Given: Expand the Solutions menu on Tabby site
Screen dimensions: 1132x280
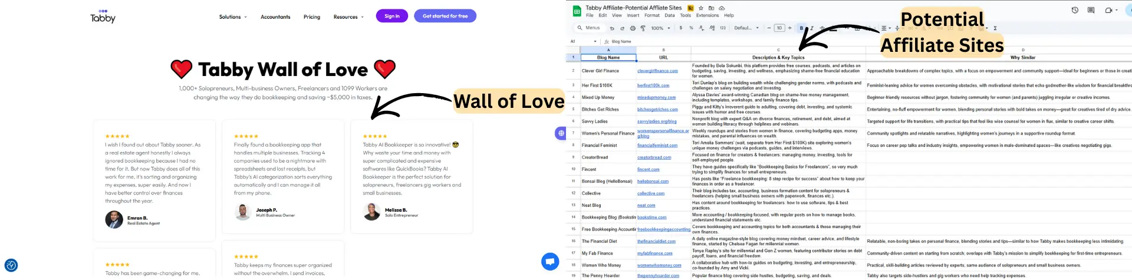Looking at the screenshot, I should (233, 17).
